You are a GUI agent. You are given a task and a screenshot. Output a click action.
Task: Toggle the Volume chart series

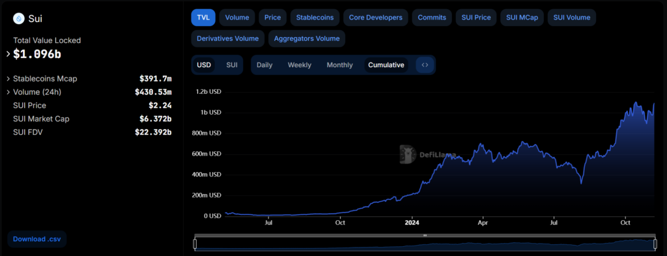click(x=237, y=18)
